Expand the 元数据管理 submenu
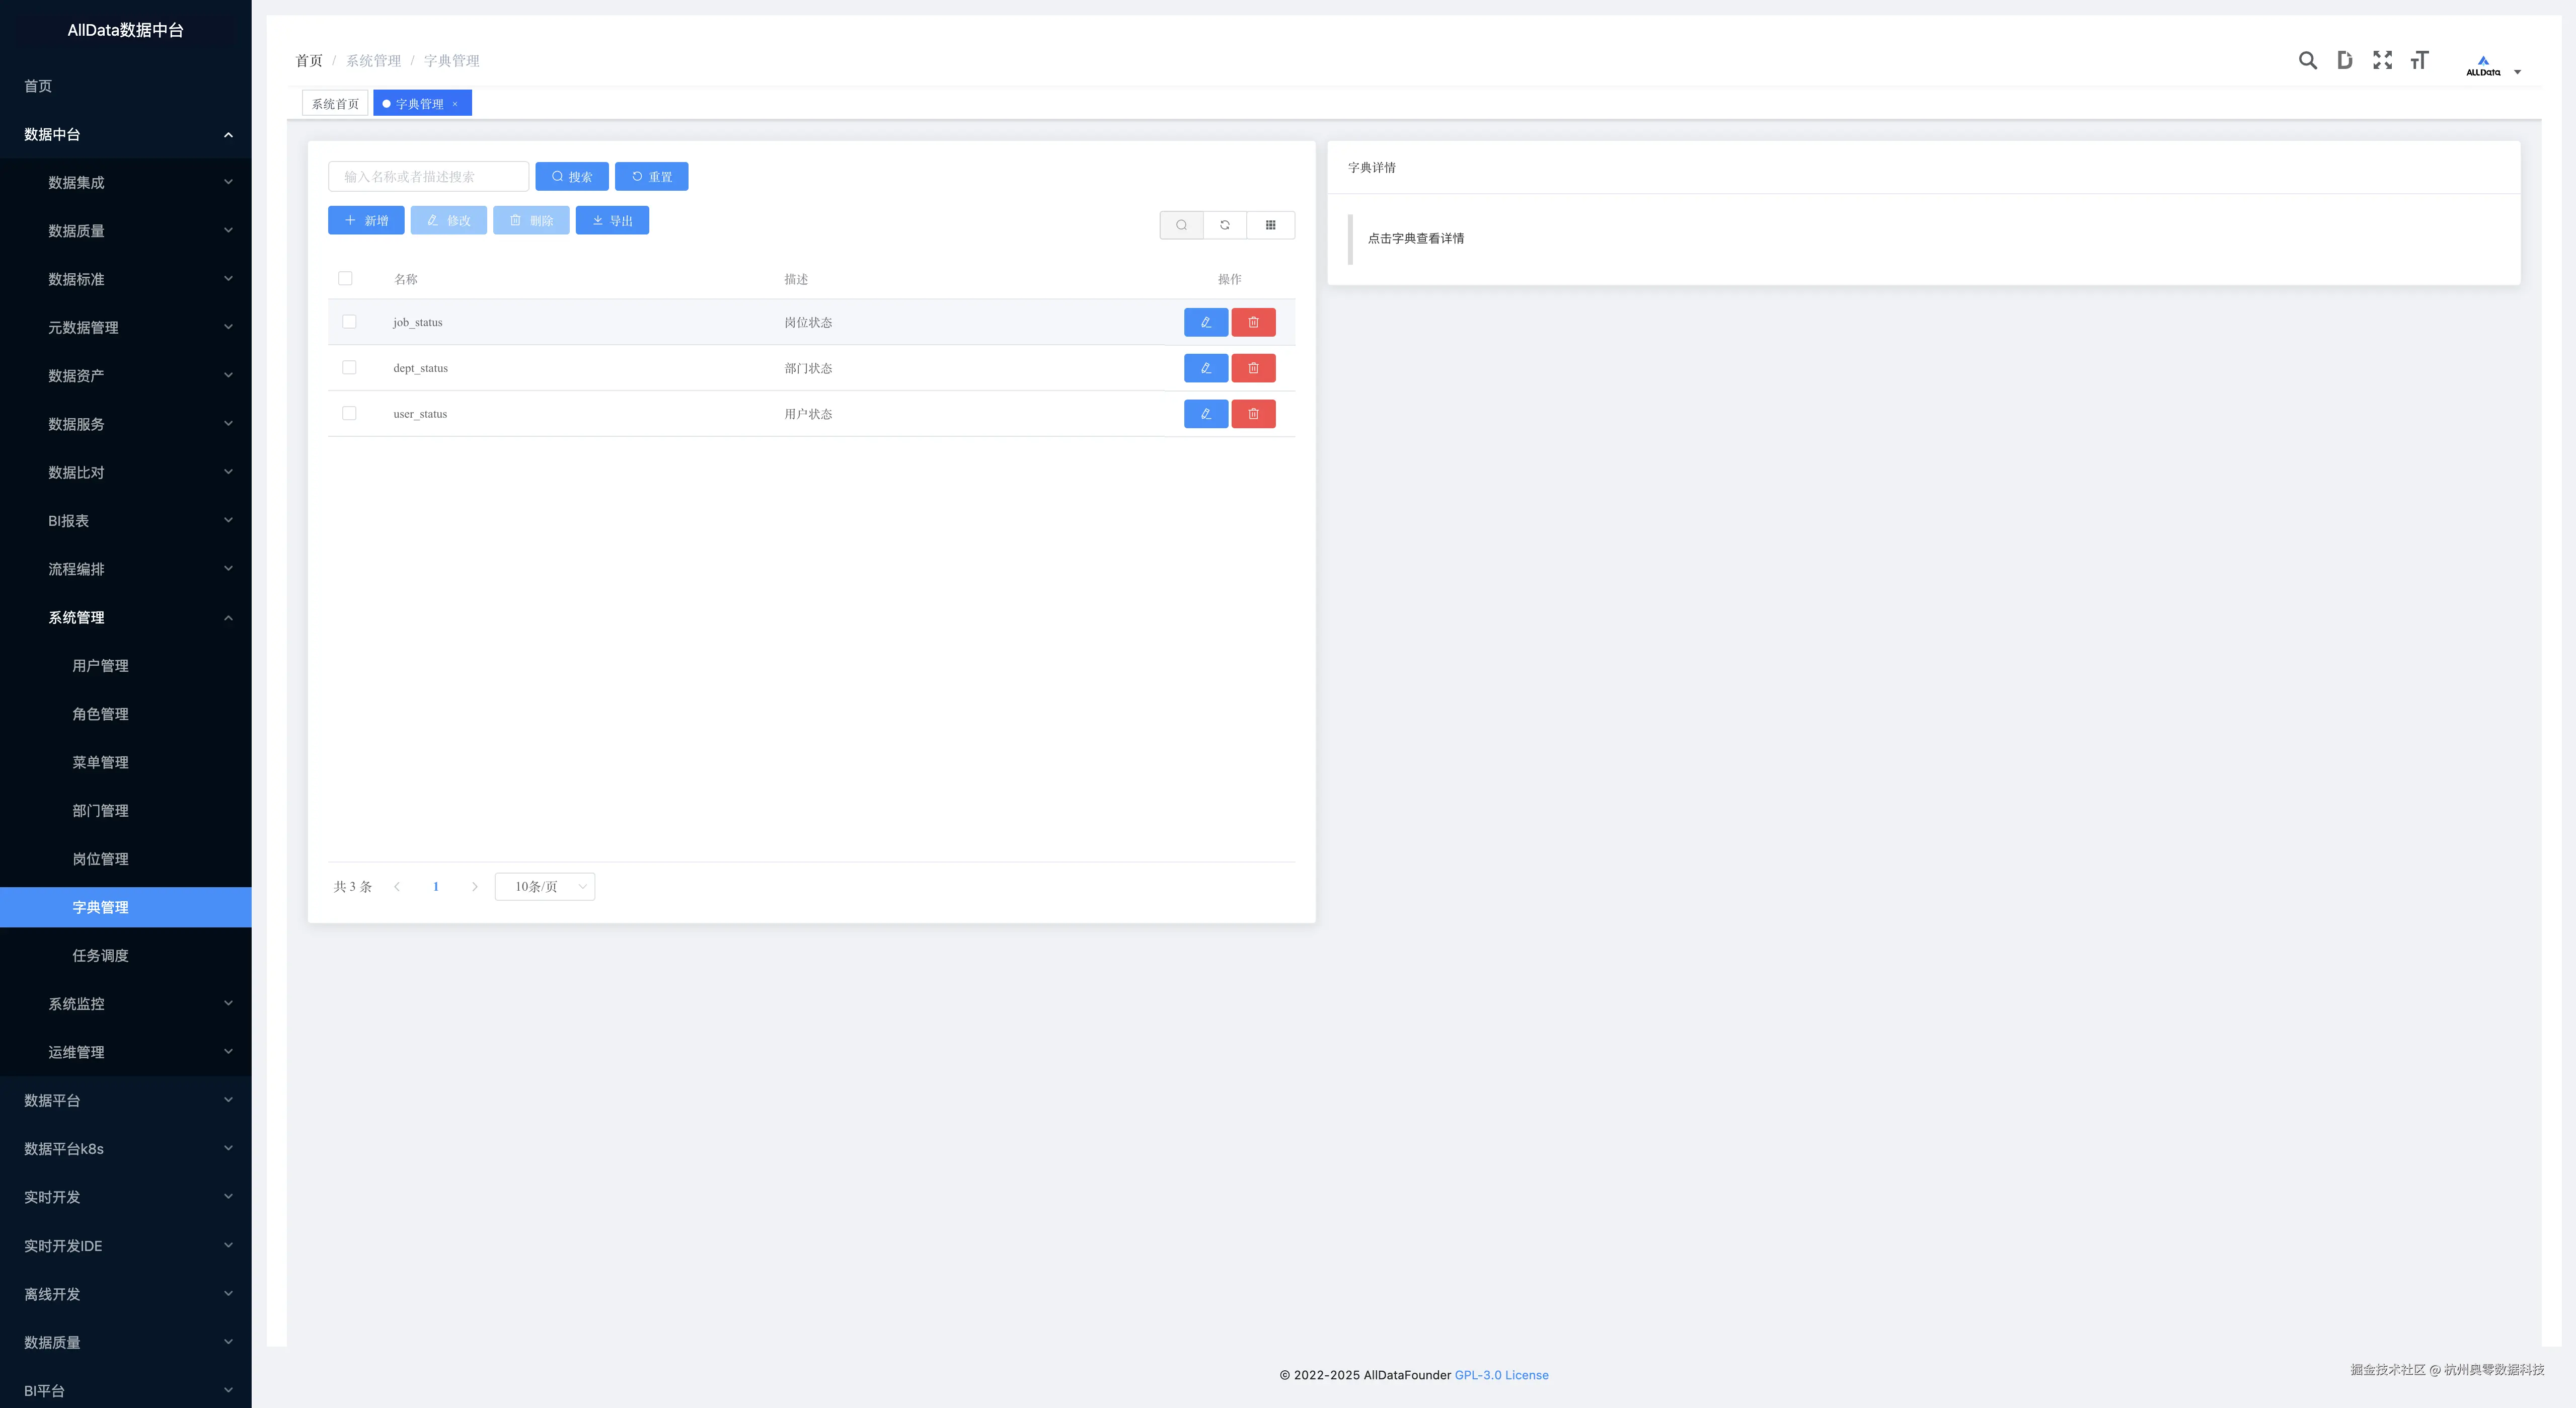Image resolution: width=2576 pixels, height=1408 pixels. point(126,327)
